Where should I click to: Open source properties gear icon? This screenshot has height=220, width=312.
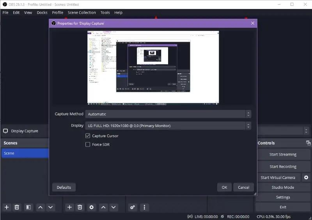[91, 207]
